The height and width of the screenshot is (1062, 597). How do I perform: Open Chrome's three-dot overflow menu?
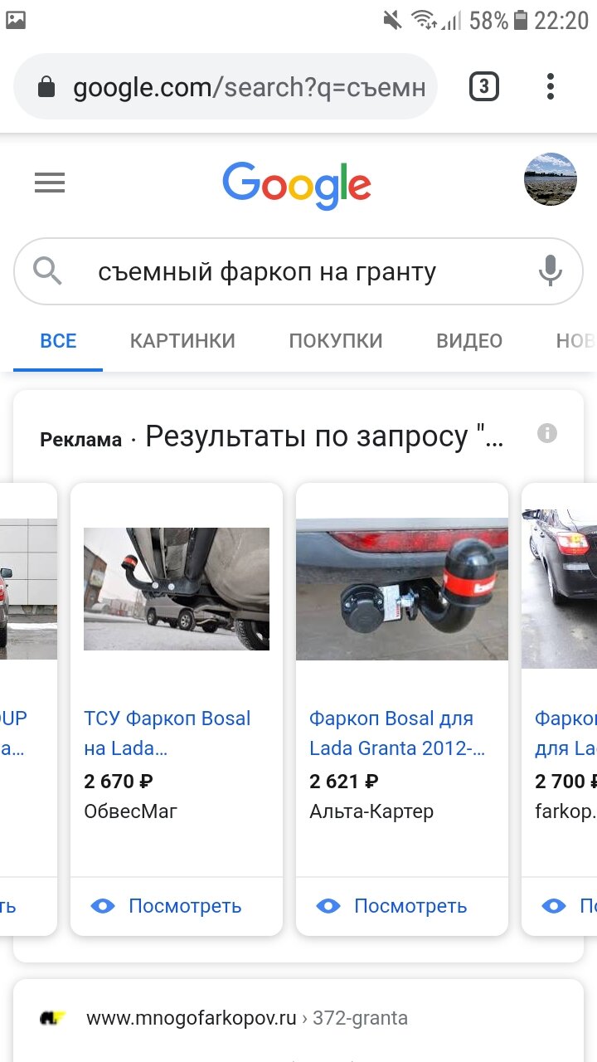550,86
